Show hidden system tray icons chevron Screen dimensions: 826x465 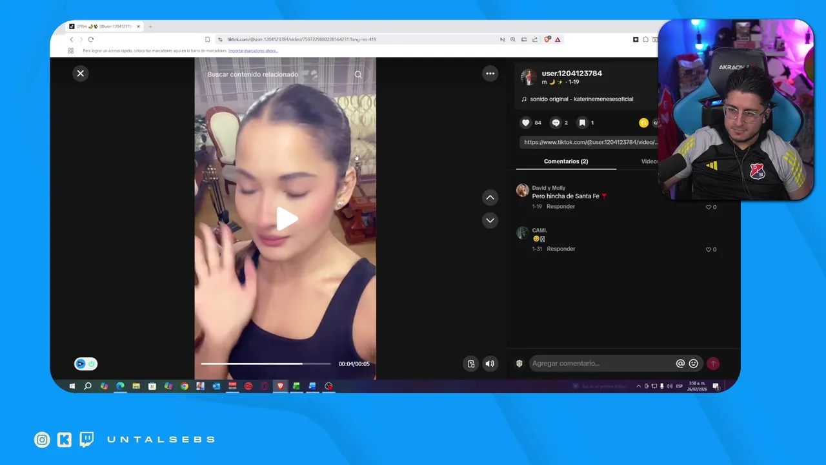[639, 386]
